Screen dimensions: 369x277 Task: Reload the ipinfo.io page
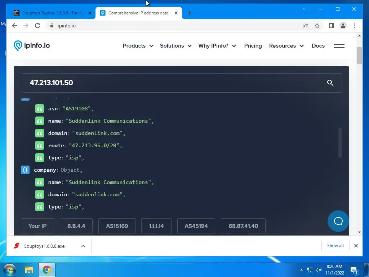pos(37,26)
